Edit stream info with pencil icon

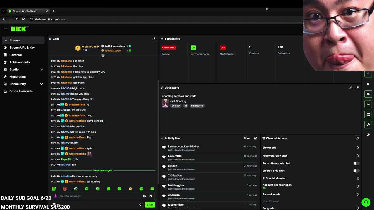(350, 88)
